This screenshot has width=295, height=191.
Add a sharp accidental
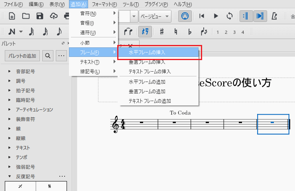[x=161, y=31]
